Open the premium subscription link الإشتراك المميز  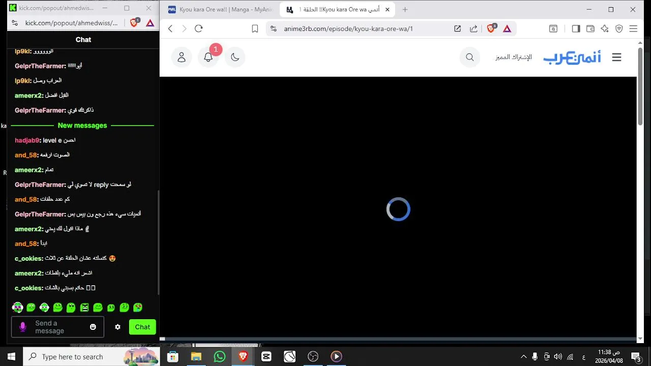pyautogui.click(x=514, y=57)
